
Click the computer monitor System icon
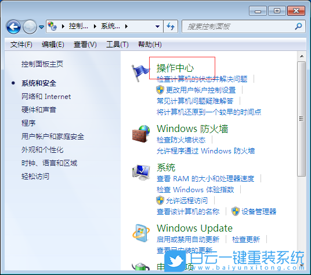[x=141, y=173]
